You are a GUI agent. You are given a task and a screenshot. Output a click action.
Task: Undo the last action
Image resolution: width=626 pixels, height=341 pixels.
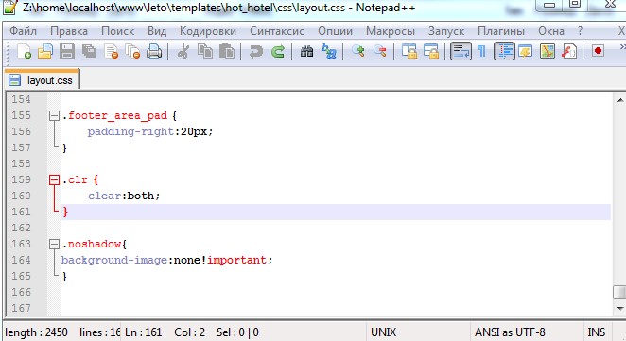click(x=256, y=51)
